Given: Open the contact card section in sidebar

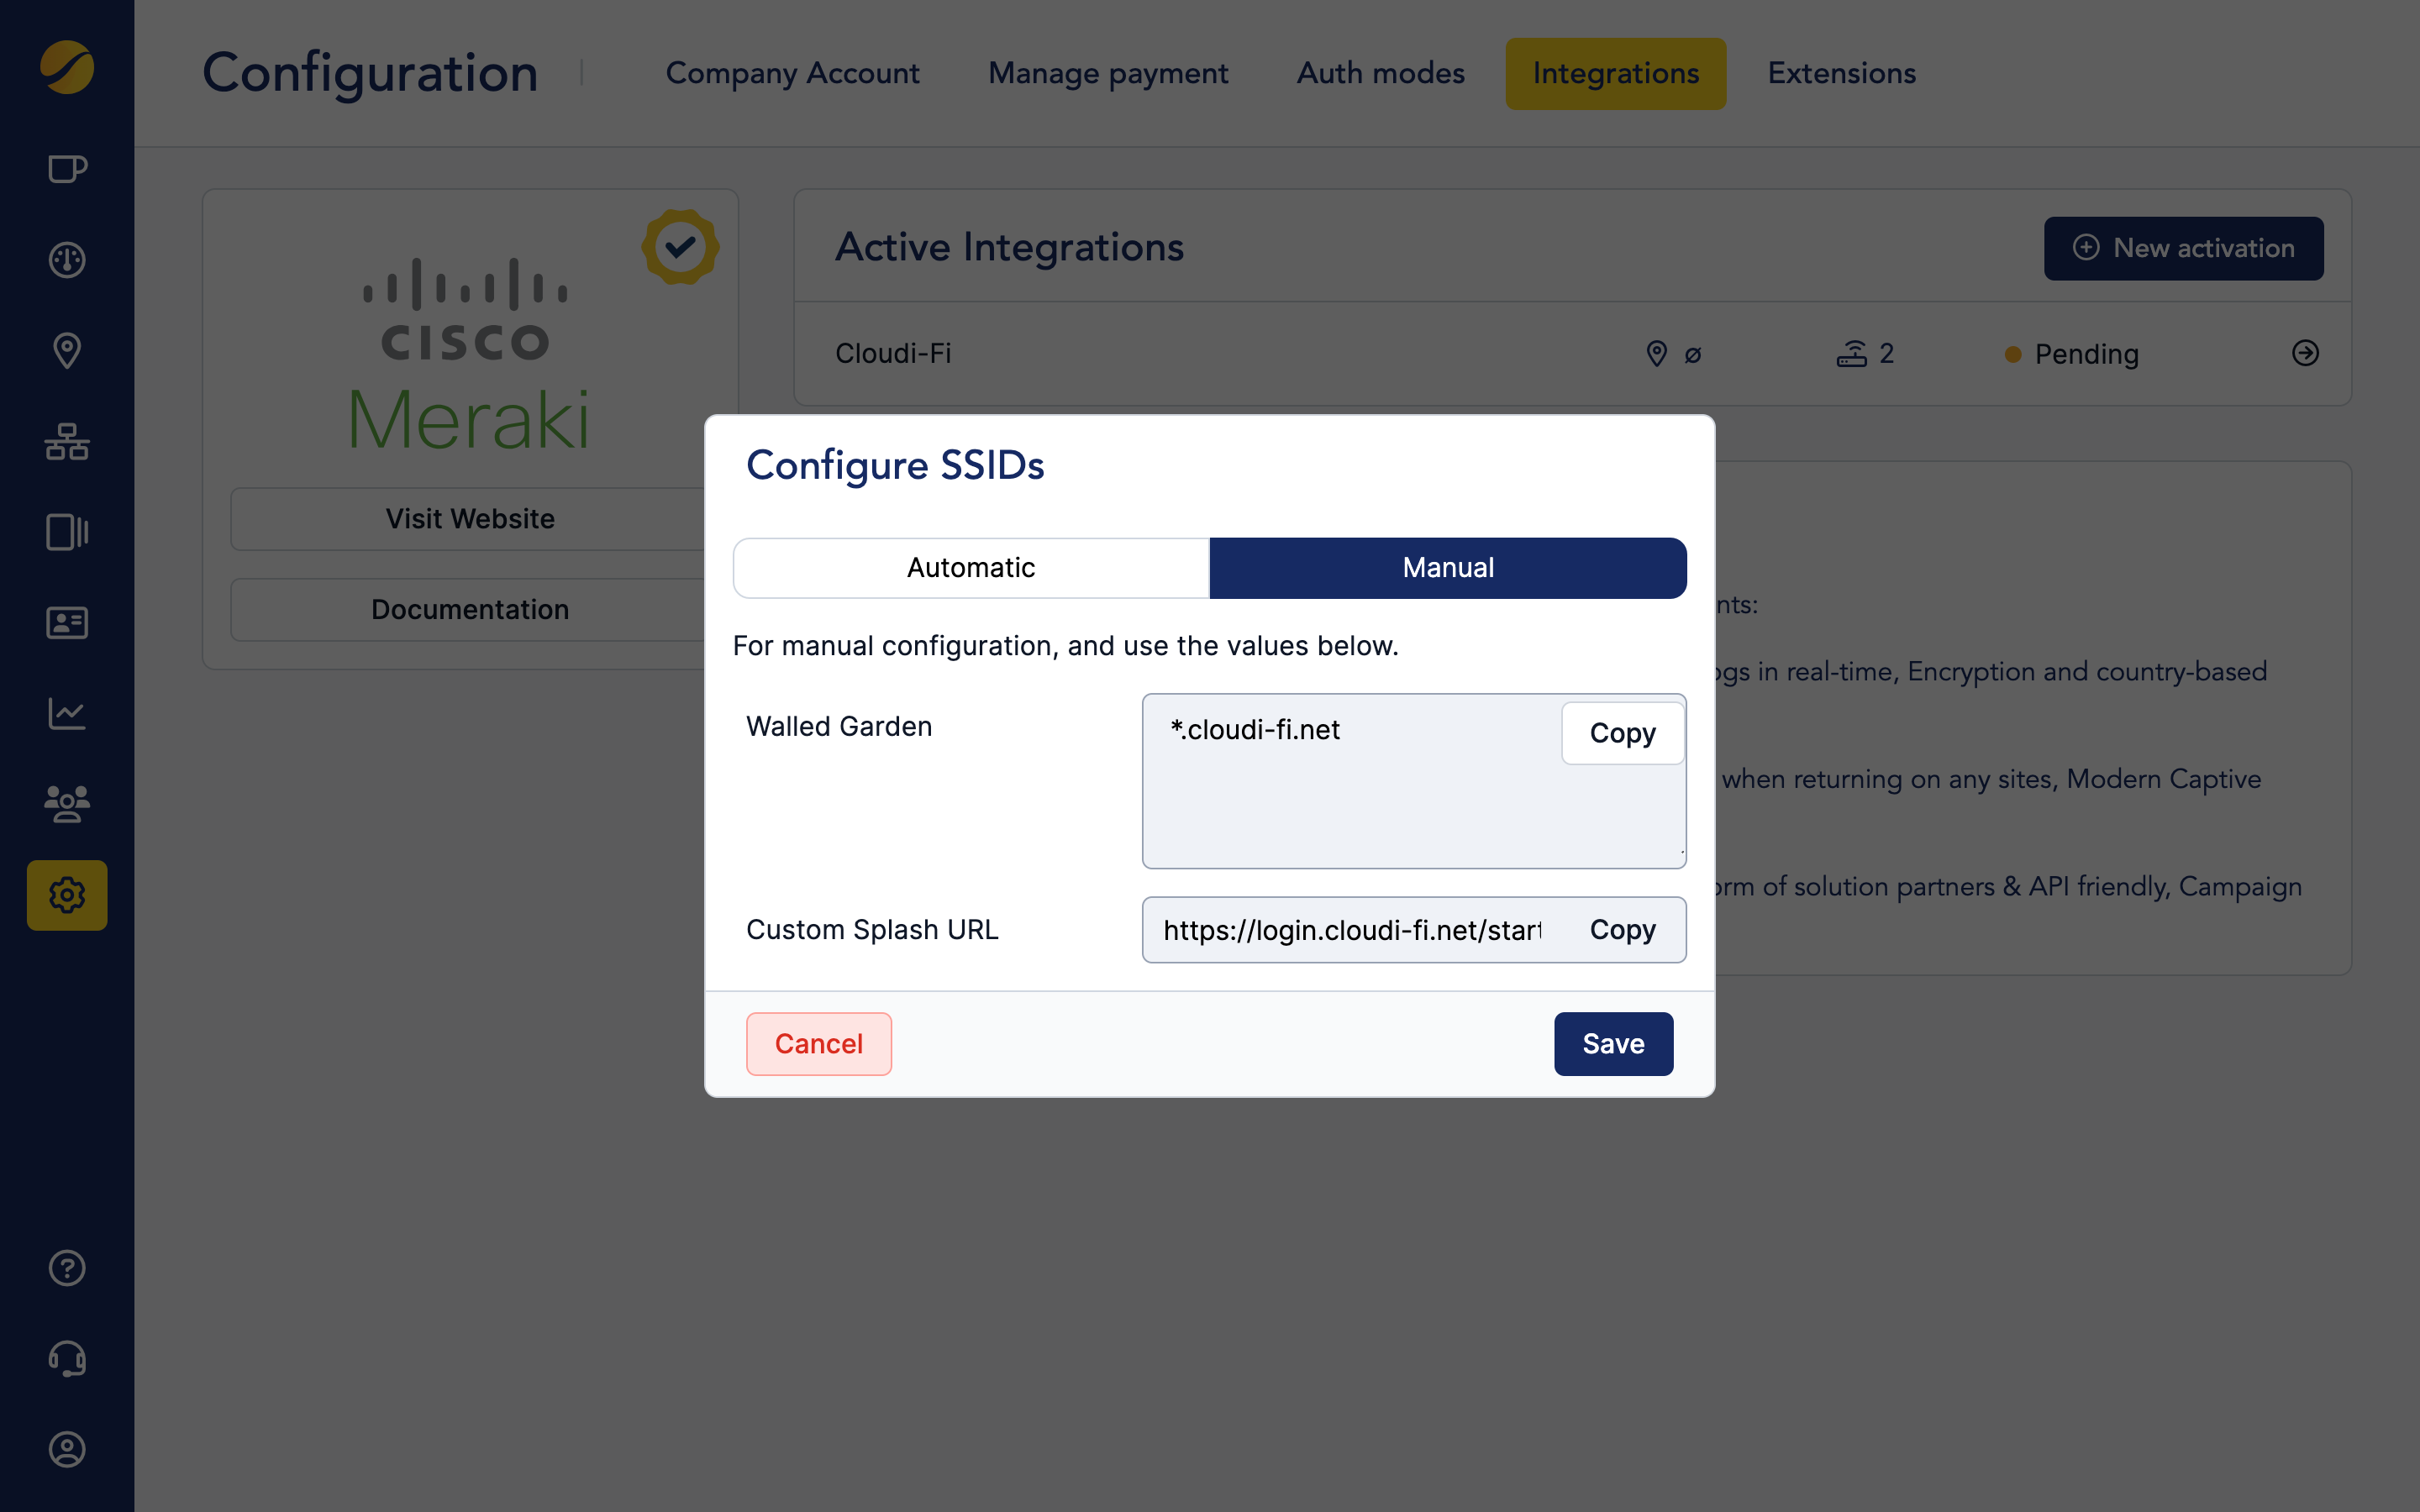Looking at the screenshot, I should 66,622.
